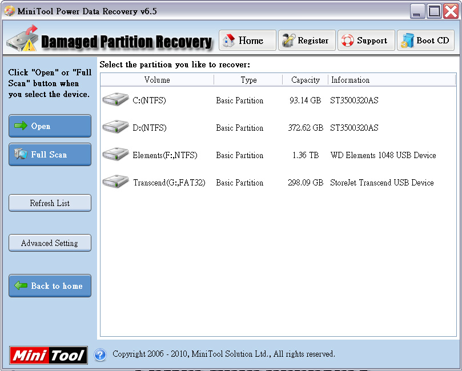The width and height of the screenshot is (462, 371).
Task: Refresh the partition list
Action: [50, 203]
